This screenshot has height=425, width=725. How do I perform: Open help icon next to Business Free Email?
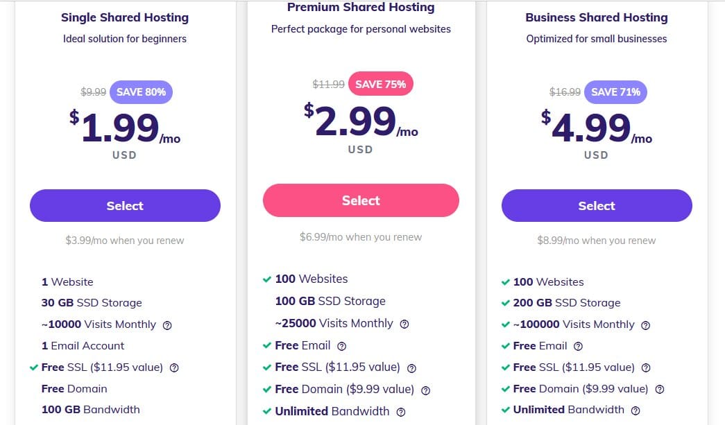(578, 346)
